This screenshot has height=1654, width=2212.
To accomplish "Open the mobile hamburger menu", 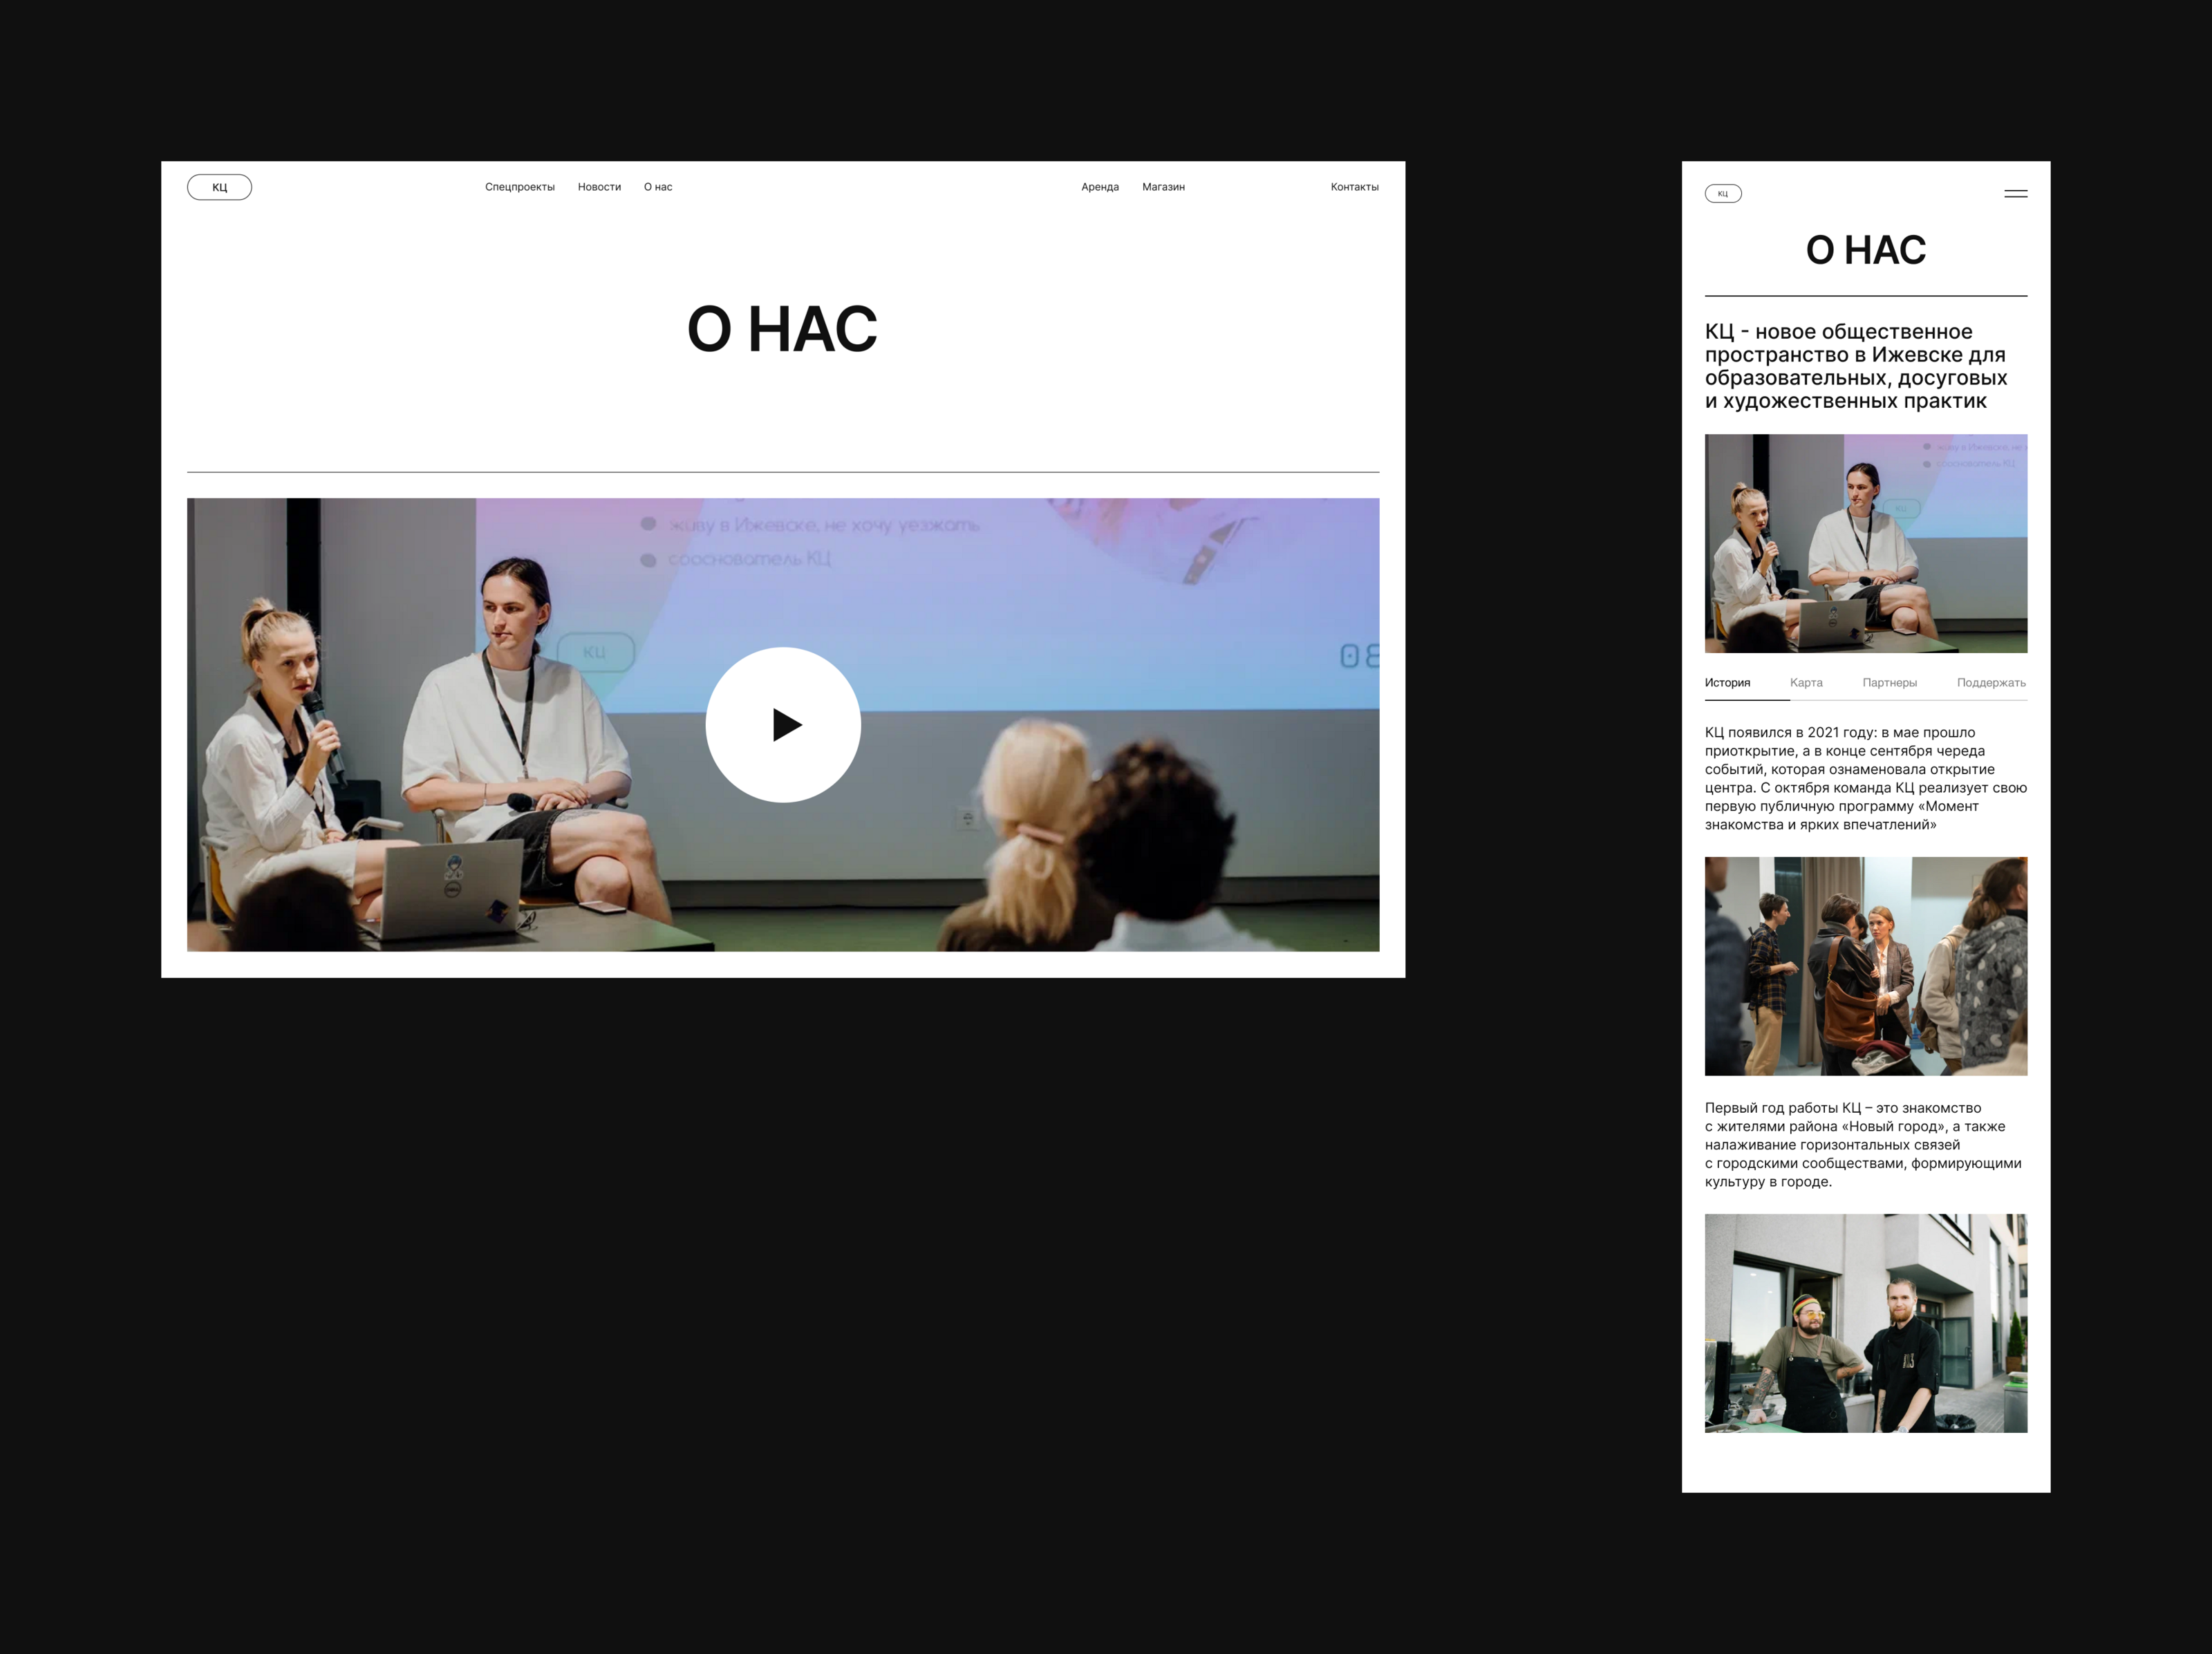I will pos(2015,193).
